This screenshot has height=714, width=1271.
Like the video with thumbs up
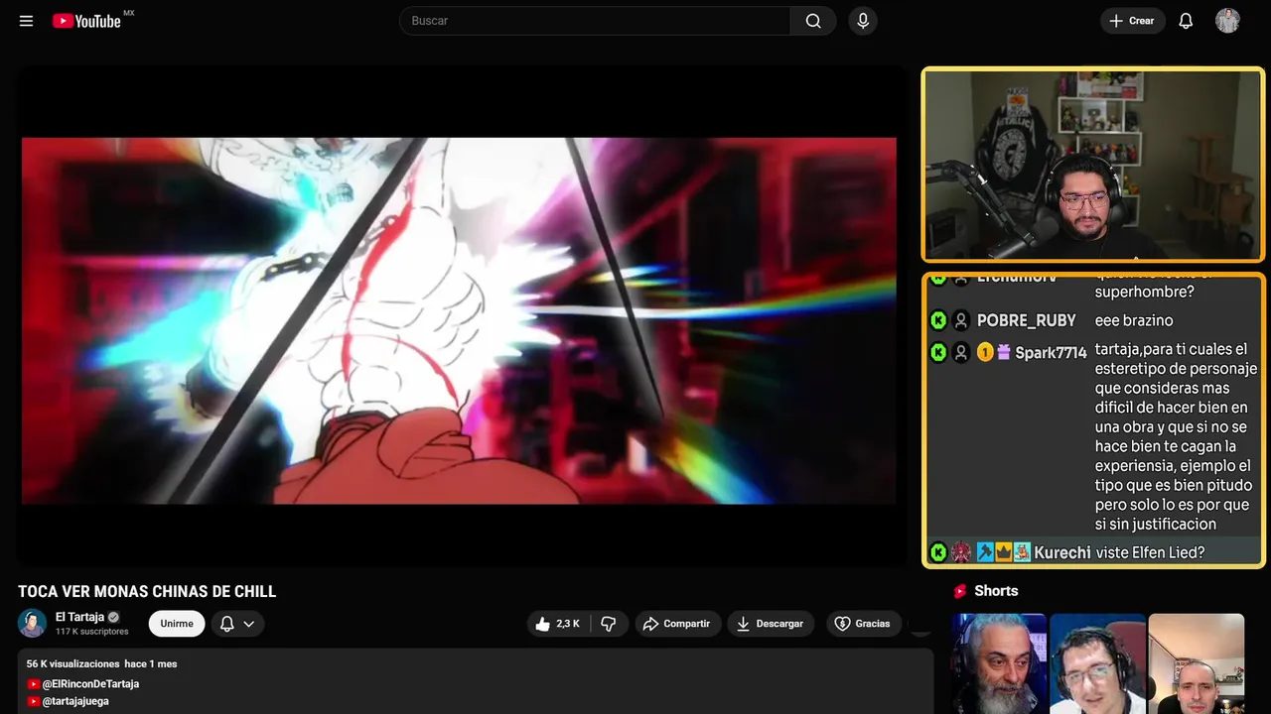coord(559,624)
